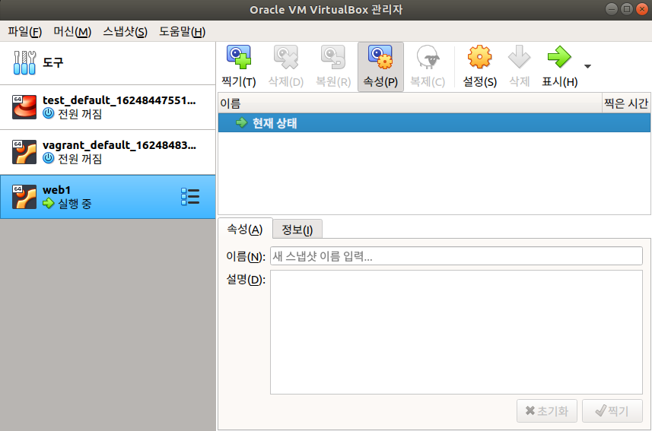This screenshot has width=652, height=431.
Task: Click the 이름(N) snapshot name field
Action: pos(456,256)
